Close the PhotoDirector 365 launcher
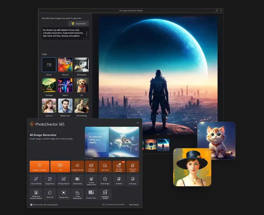The image size is (264, 215). click(138, 123)
